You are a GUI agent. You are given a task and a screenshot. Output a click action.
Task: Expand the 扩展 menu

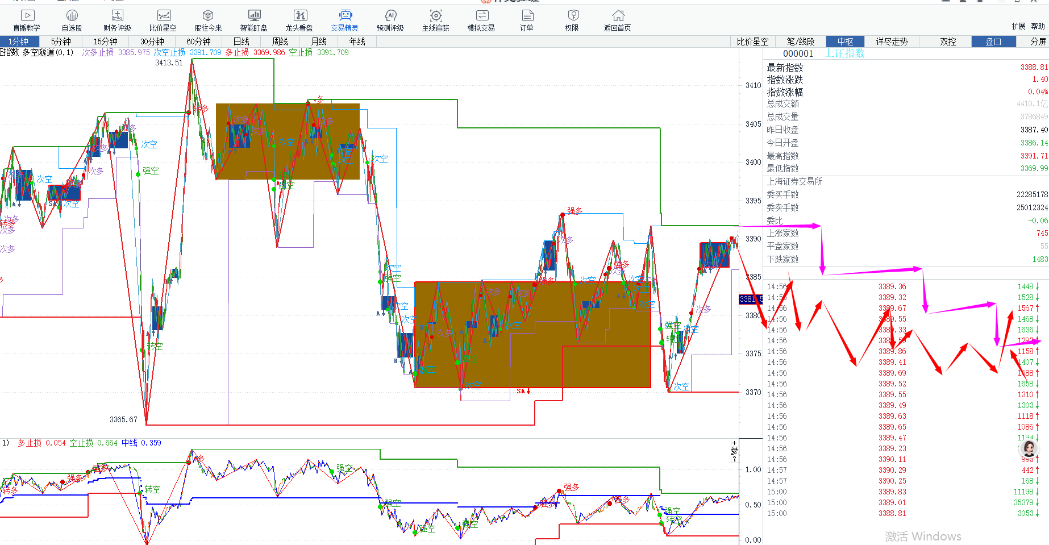(x=1018, y=26)
